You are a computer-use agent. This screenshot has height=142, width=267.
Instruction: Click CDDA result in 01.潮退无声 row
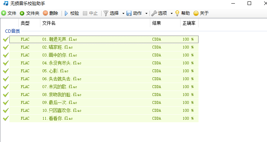156,39
